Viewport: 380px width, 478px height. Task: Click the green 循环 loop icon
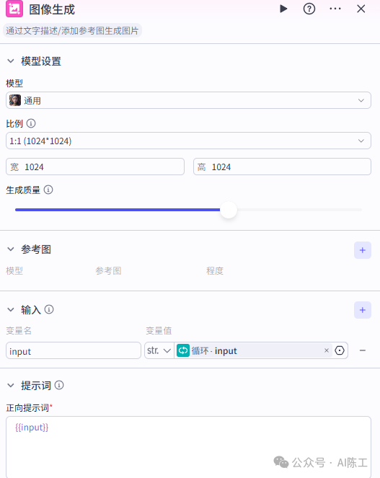[183, 350]
